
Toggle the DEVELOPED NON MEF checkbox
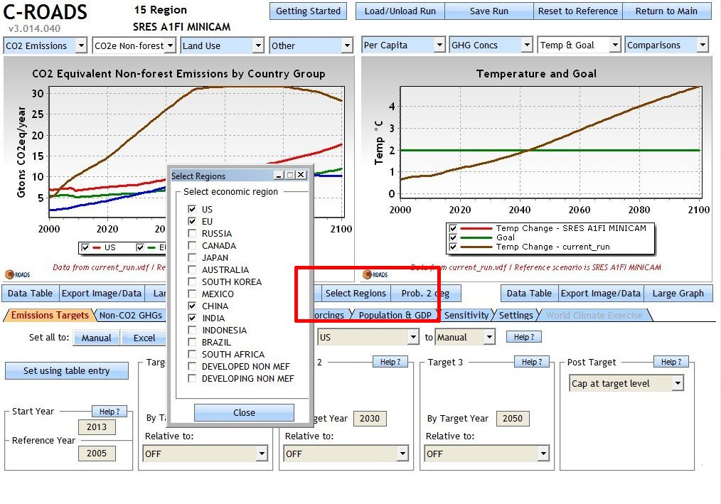(192, 366)
